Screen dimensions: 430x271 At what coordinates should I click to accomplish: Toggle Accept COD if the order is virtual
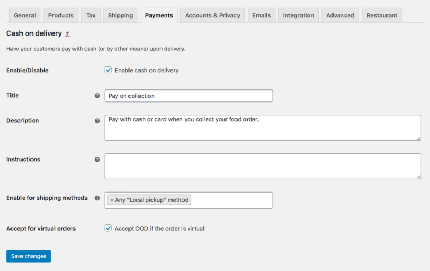(x=108, y=228)
